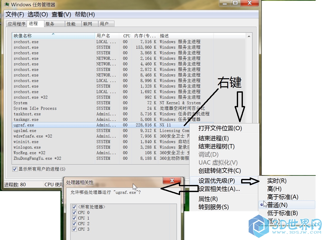Click the Task Manager title bar icon

click(x=7, y=4)
